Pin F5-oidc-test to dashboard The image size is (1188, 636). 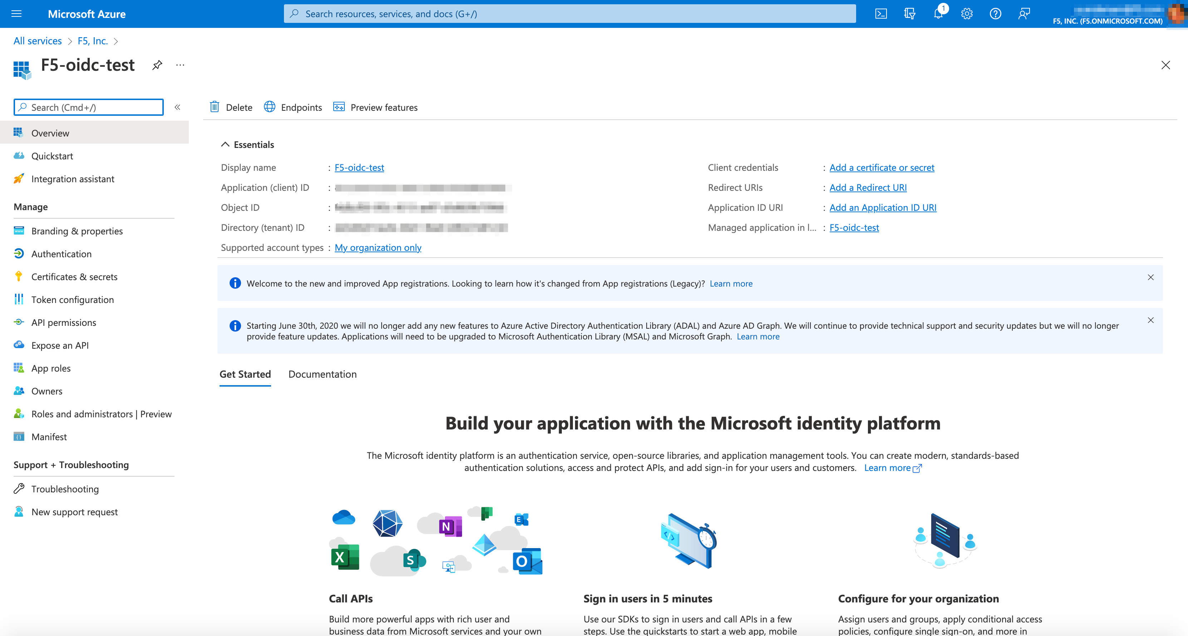point(157,65)
